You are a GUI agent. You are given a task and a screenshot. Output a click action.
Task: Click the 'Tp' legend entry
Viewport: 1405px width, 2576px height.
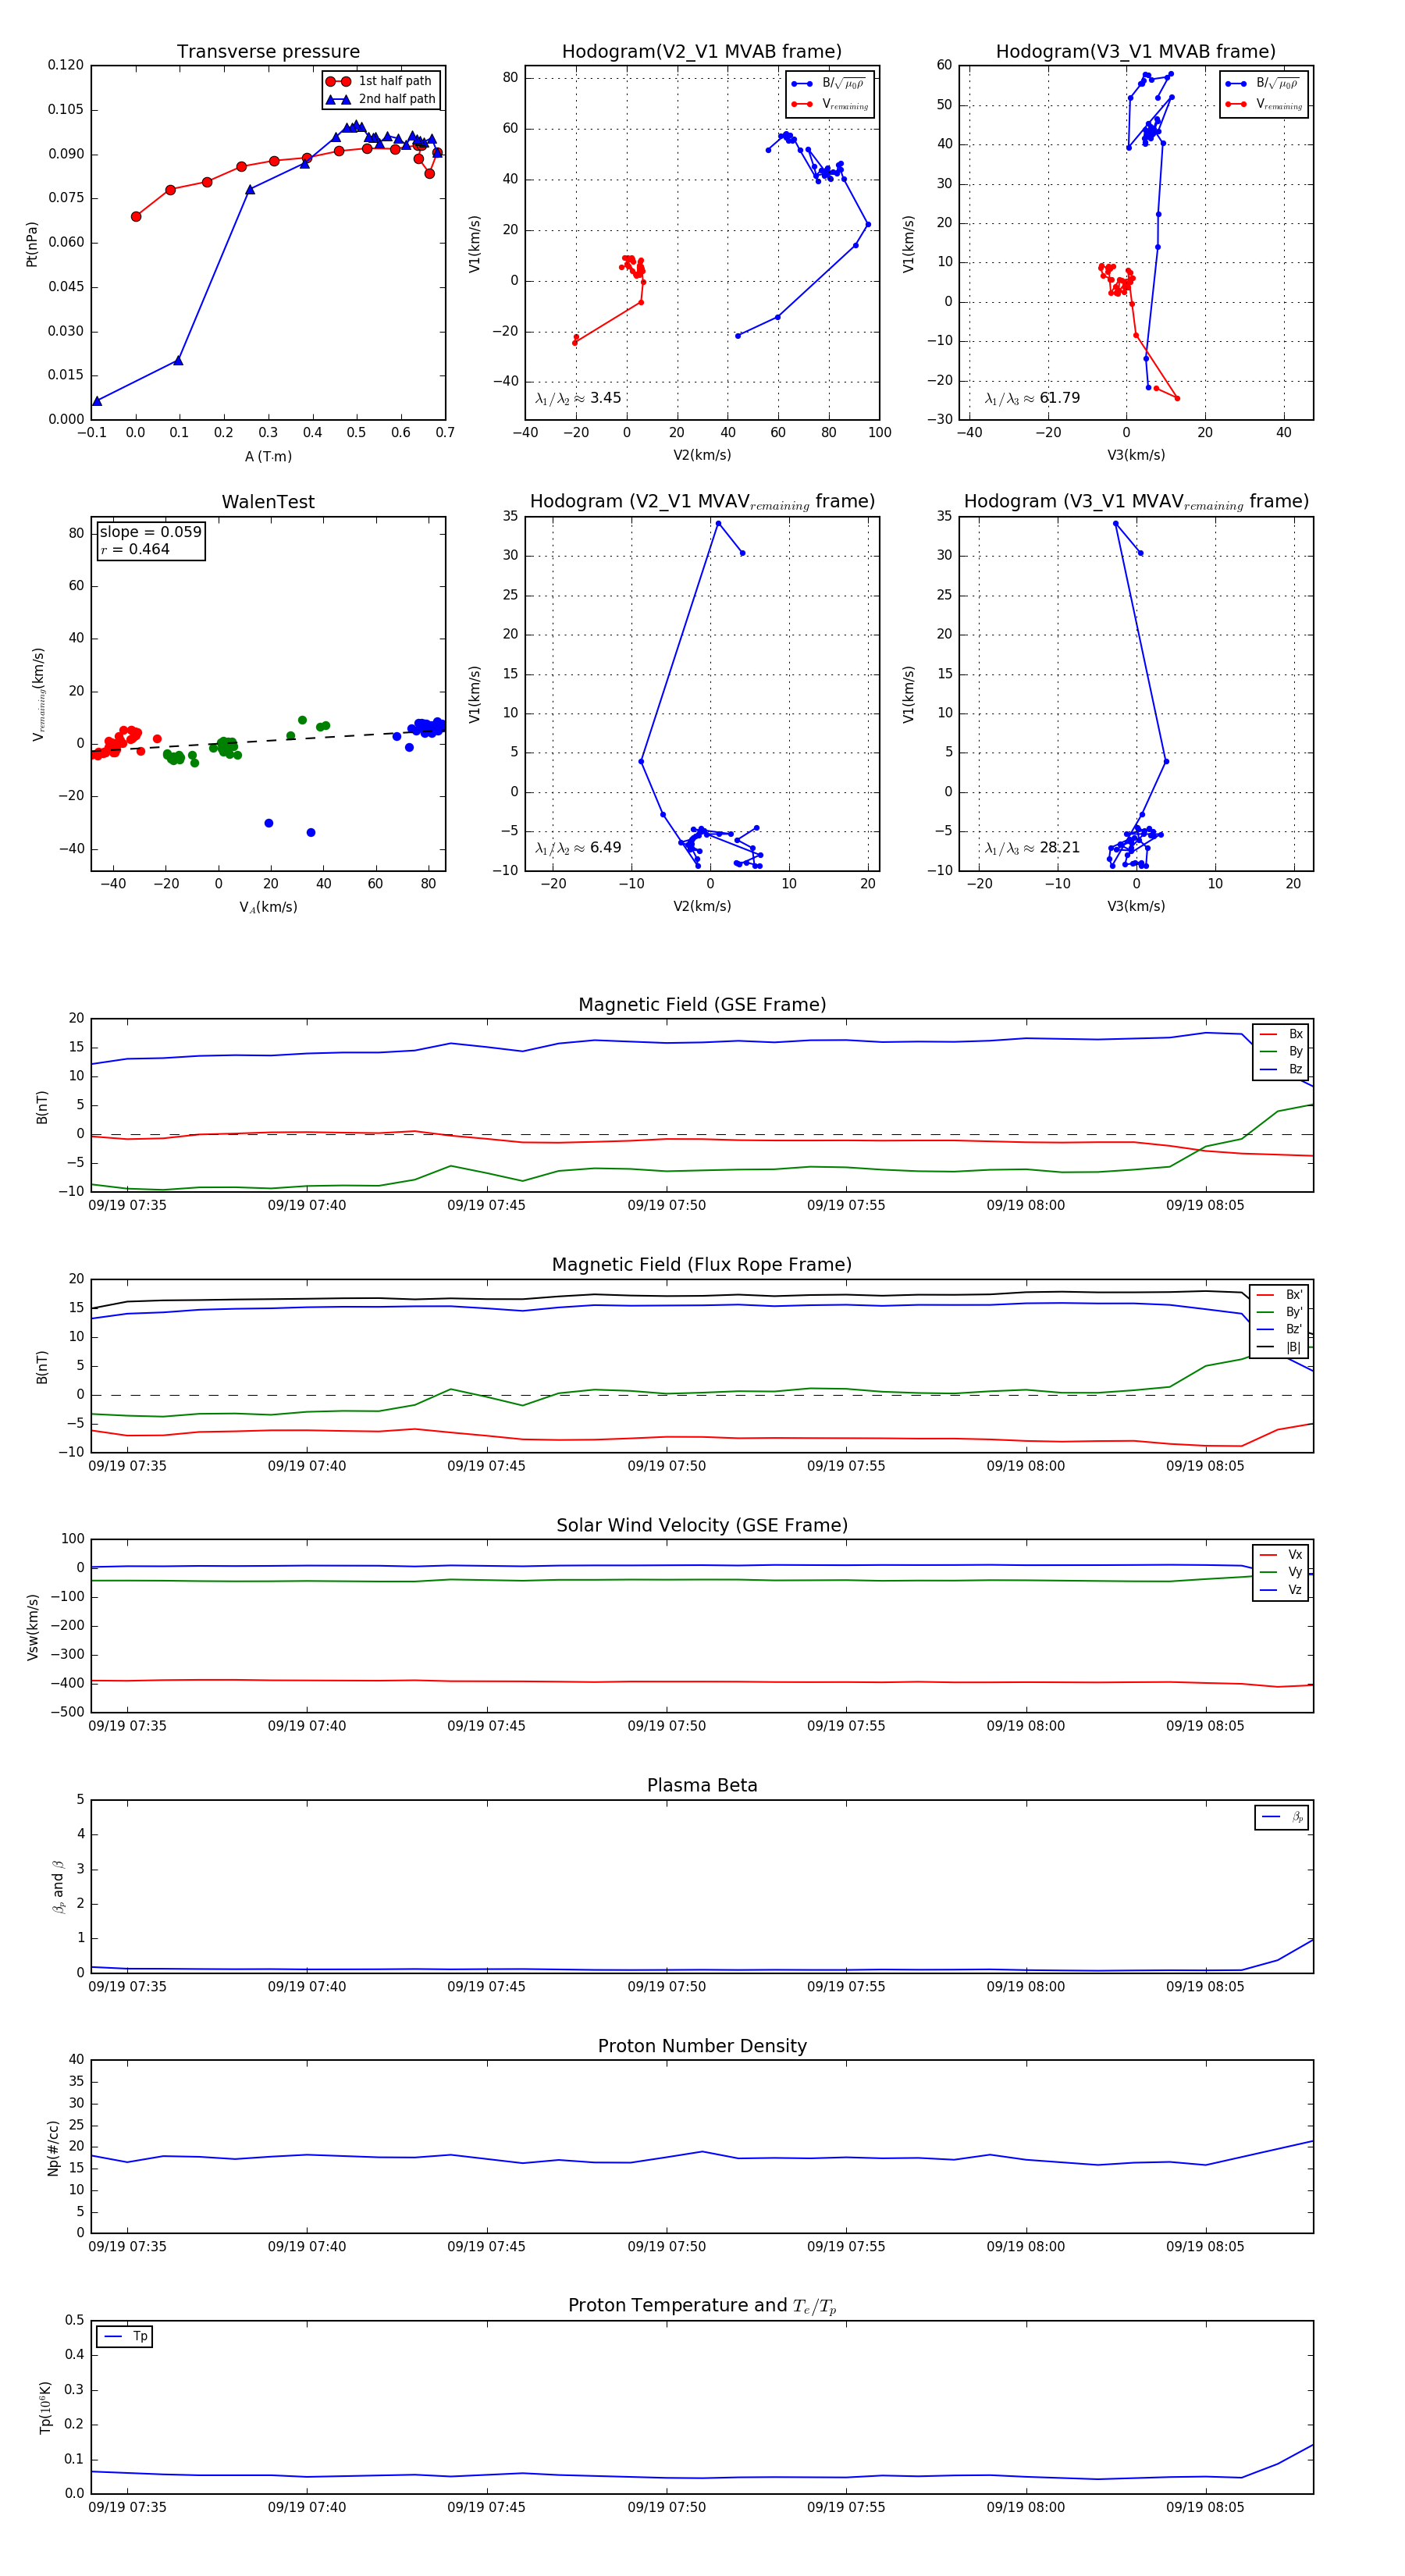tap(125, 2337)
